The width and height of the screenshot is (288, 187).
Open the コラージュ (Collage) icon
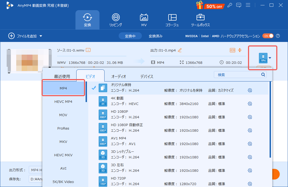tap(172, 20)
